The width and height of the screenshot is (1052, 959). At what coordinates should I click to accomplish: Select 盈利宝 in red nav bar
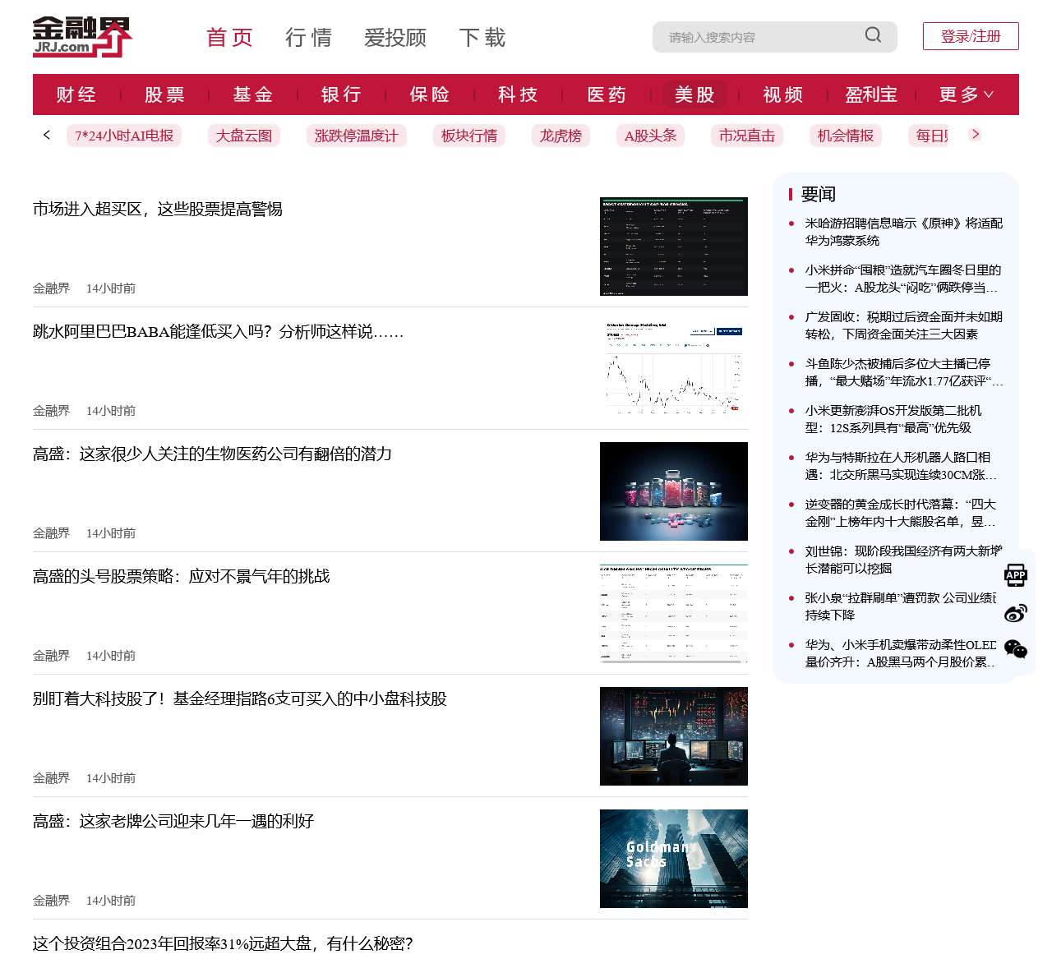point(871,95)
